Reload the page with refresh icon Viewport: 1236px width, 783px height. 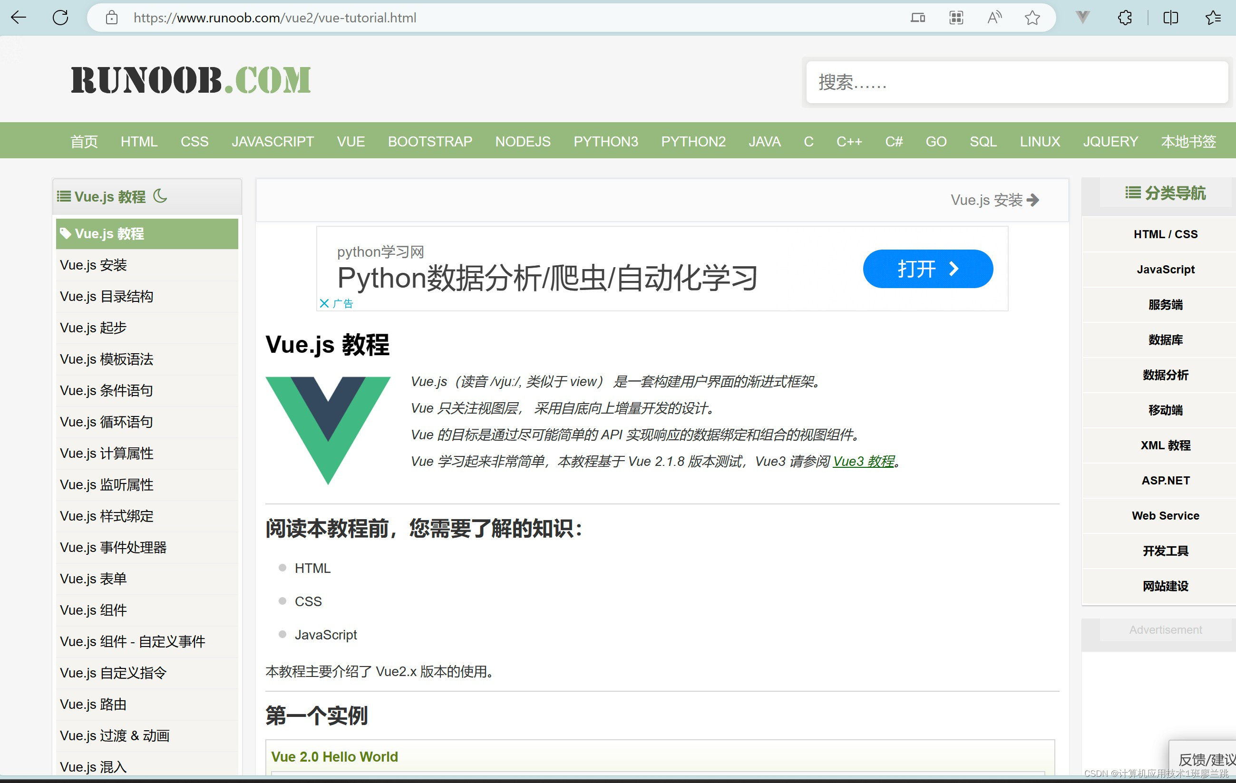pyautogui.click(x=60, y=18)
